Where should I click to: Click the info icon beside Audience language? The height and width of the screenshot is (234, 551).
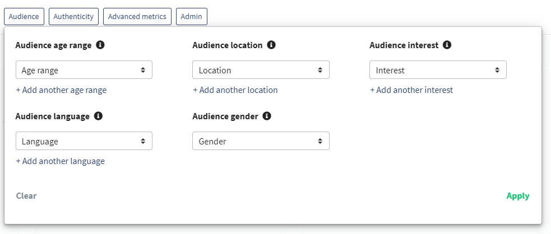pos(99,116)
